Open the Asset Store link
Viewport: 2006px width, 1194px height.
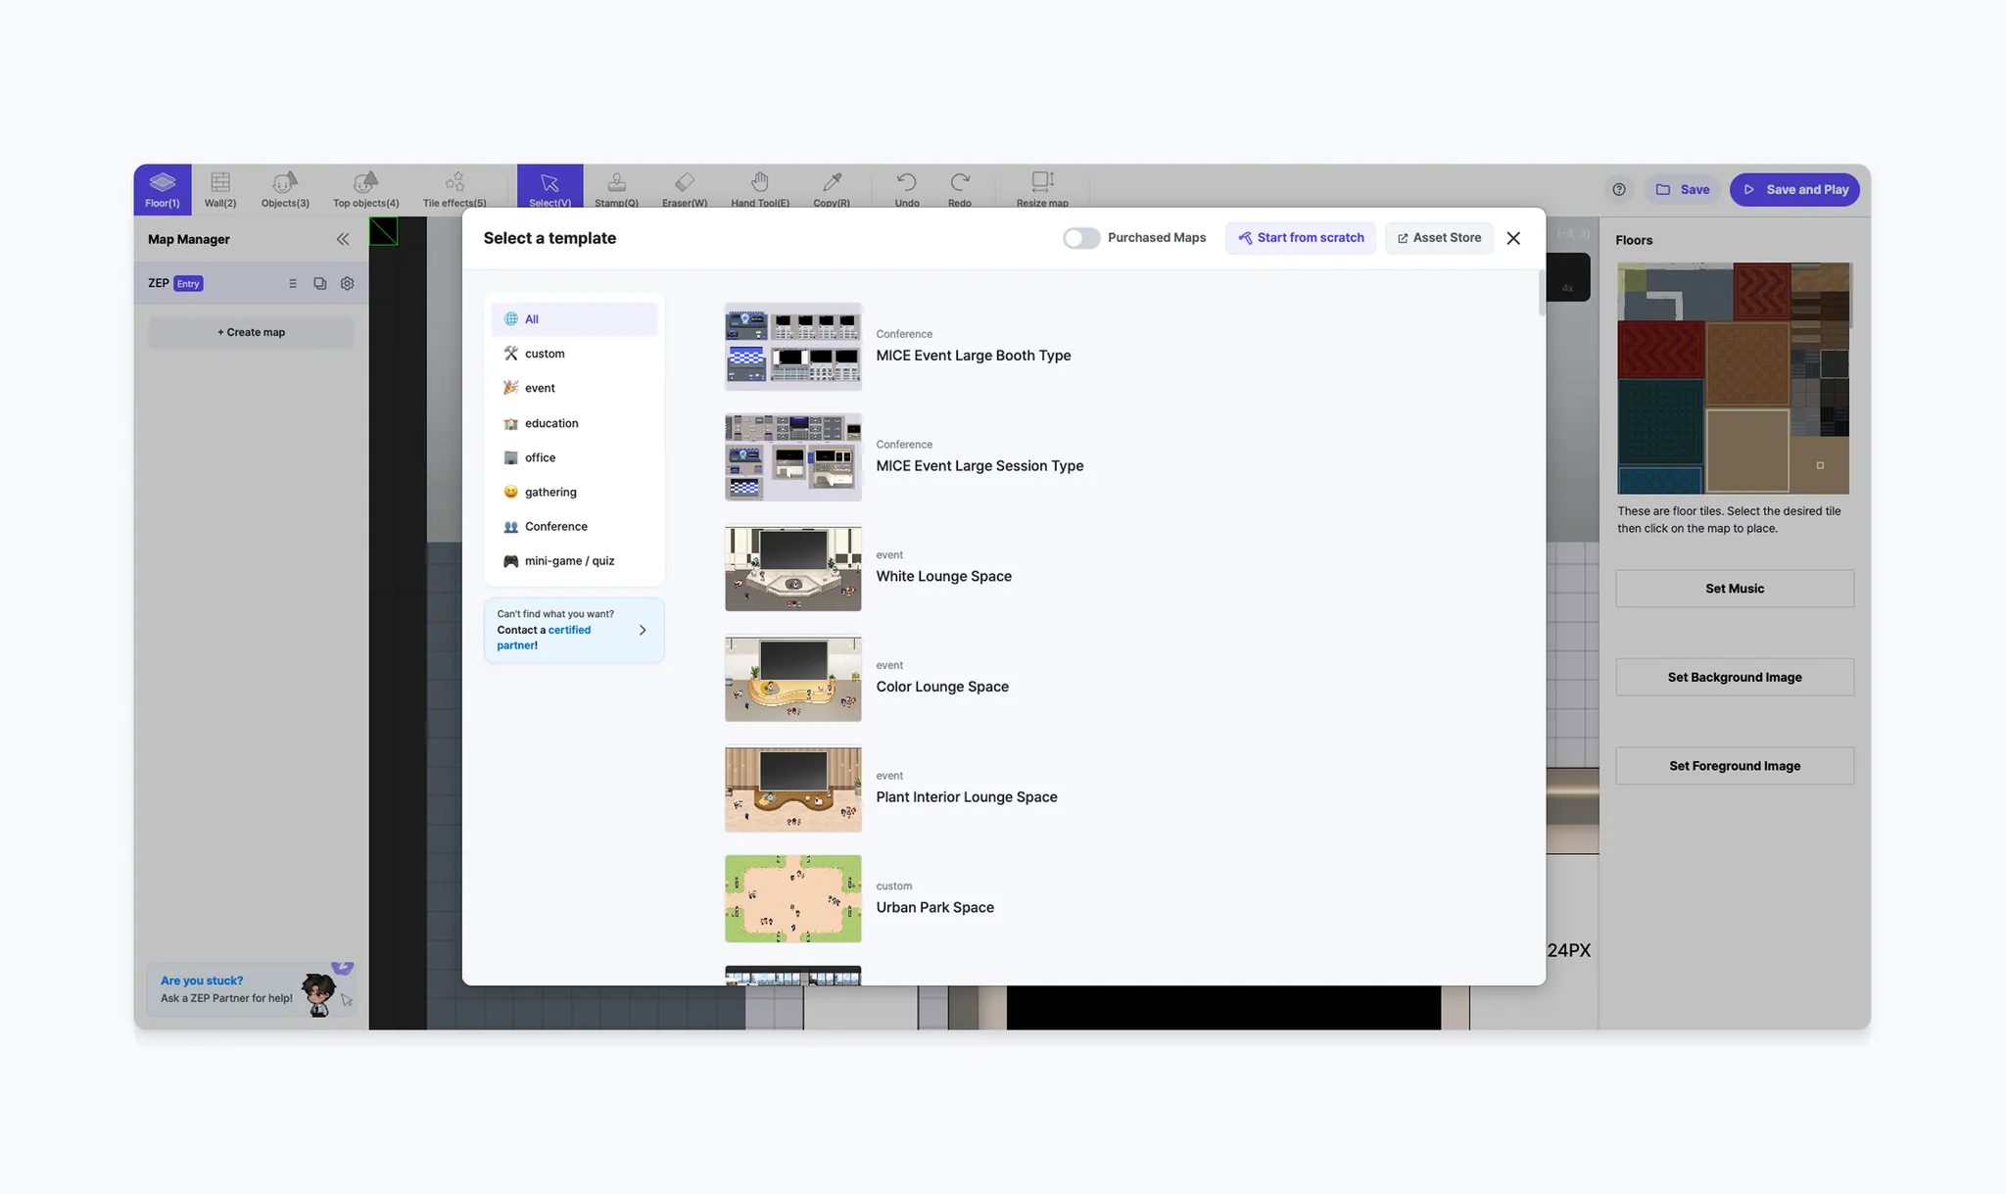click(1438, 238)
